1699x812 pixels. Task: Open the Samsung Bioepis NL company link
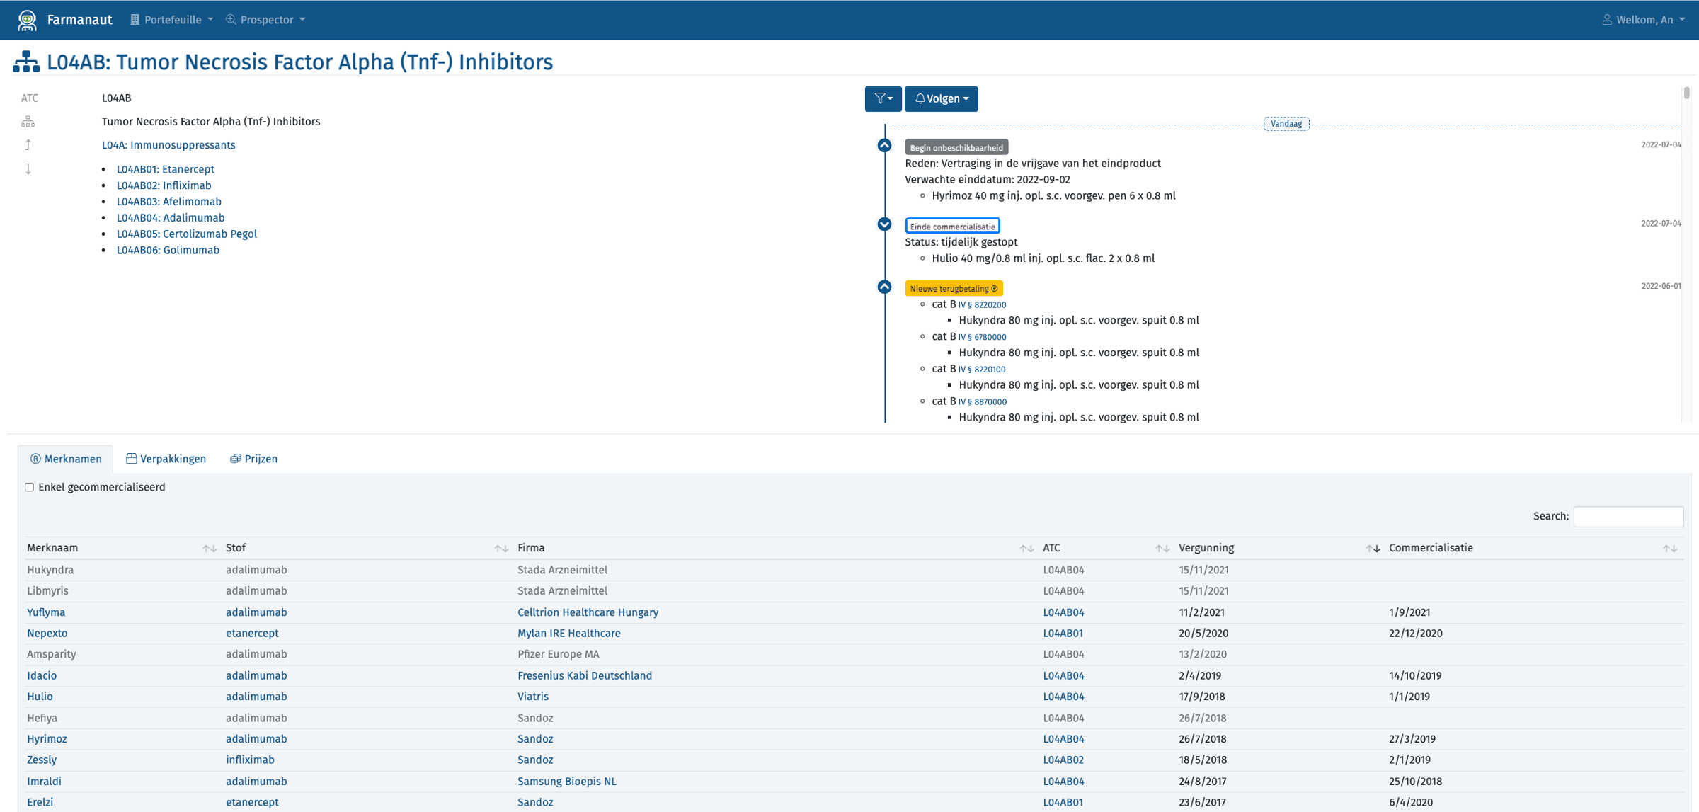tap(566, 782)
